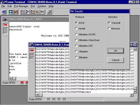Click State:OPEN text in COM44 status bar

tap(35, 99)
